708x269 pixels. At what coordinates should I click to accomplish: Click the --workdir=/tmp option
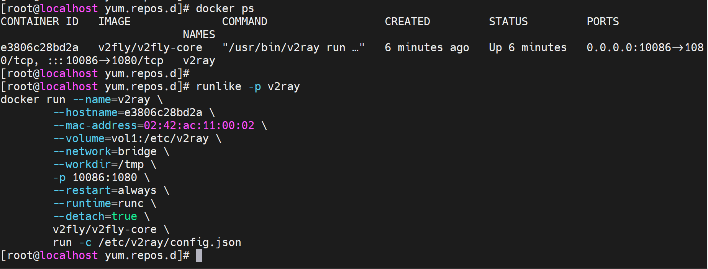coord(98,165)
